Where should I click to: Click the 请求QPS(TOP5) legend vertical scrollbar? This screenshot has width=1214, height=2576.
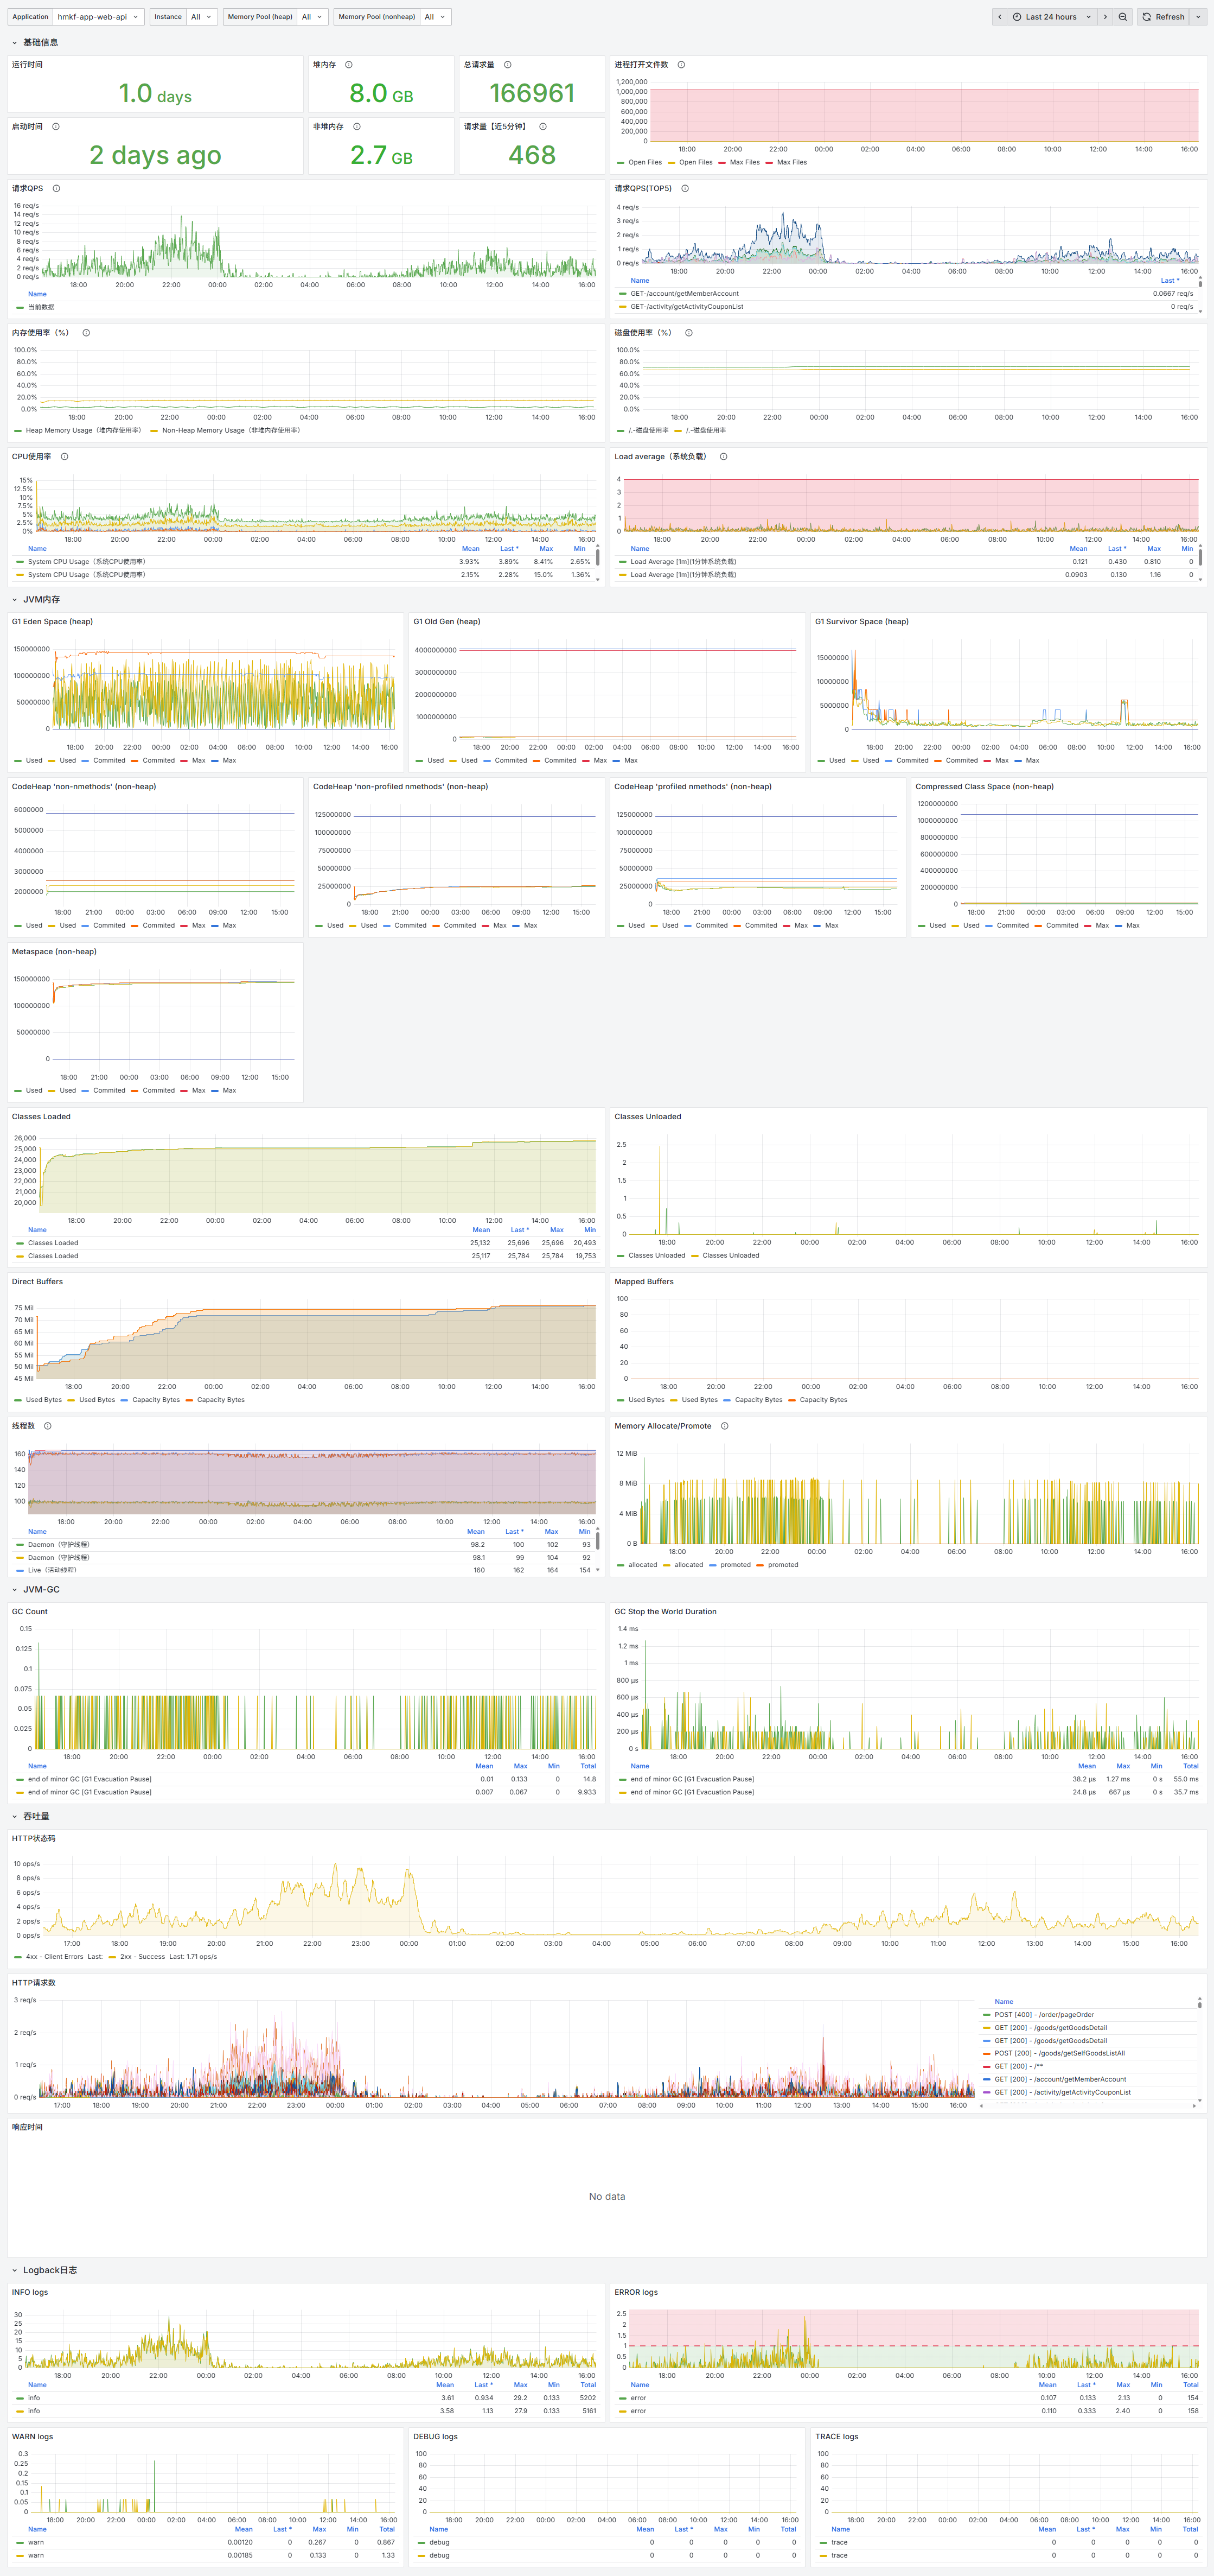1200,283
